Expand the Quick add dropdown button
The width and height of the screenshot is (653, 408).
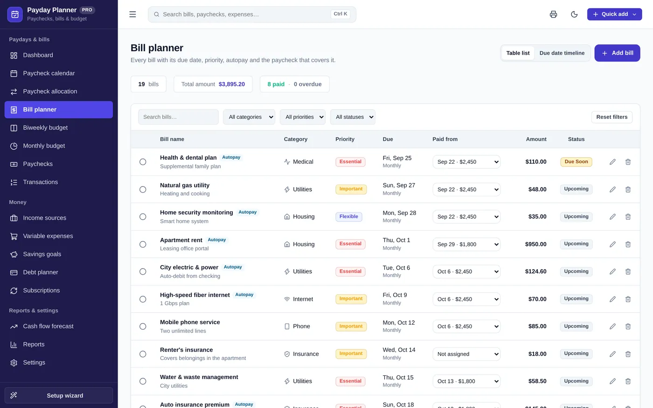coord(614,14)
